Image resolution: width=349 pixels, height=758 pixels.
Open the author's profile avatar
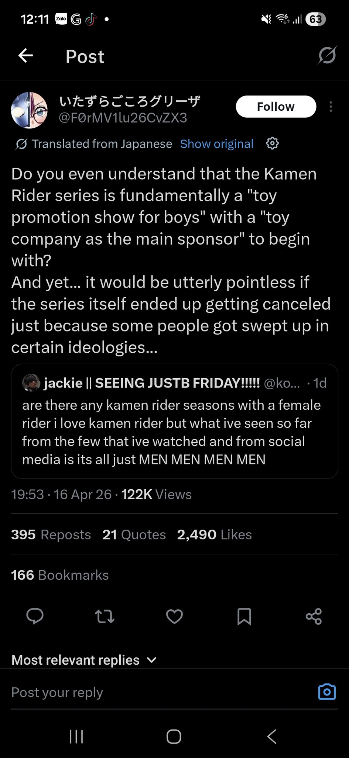click(x=29, y=110)
